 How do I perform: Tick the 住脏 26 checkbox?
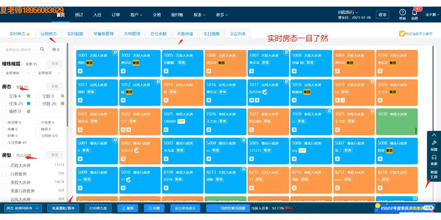click(x=38, y=104)
